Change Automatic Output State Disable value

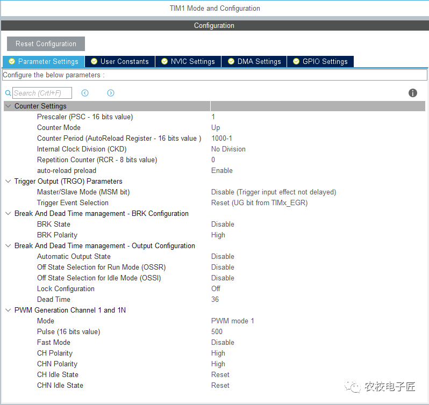click(x=223, y=257)
